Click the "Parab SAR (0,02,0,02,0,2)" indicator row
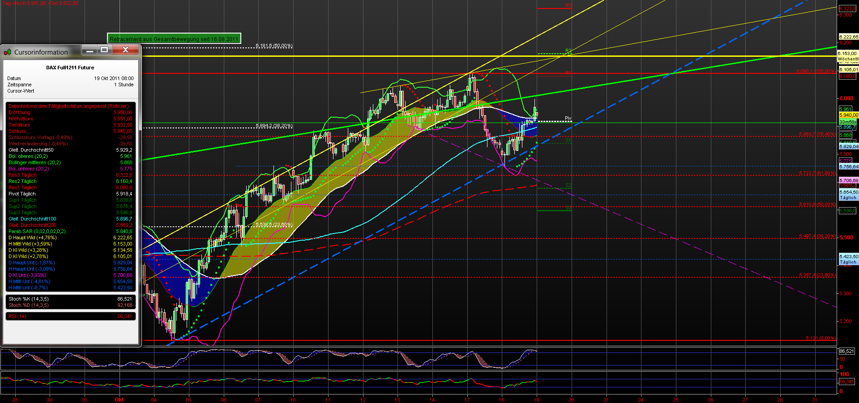859x403 pixels. (35, 231)
